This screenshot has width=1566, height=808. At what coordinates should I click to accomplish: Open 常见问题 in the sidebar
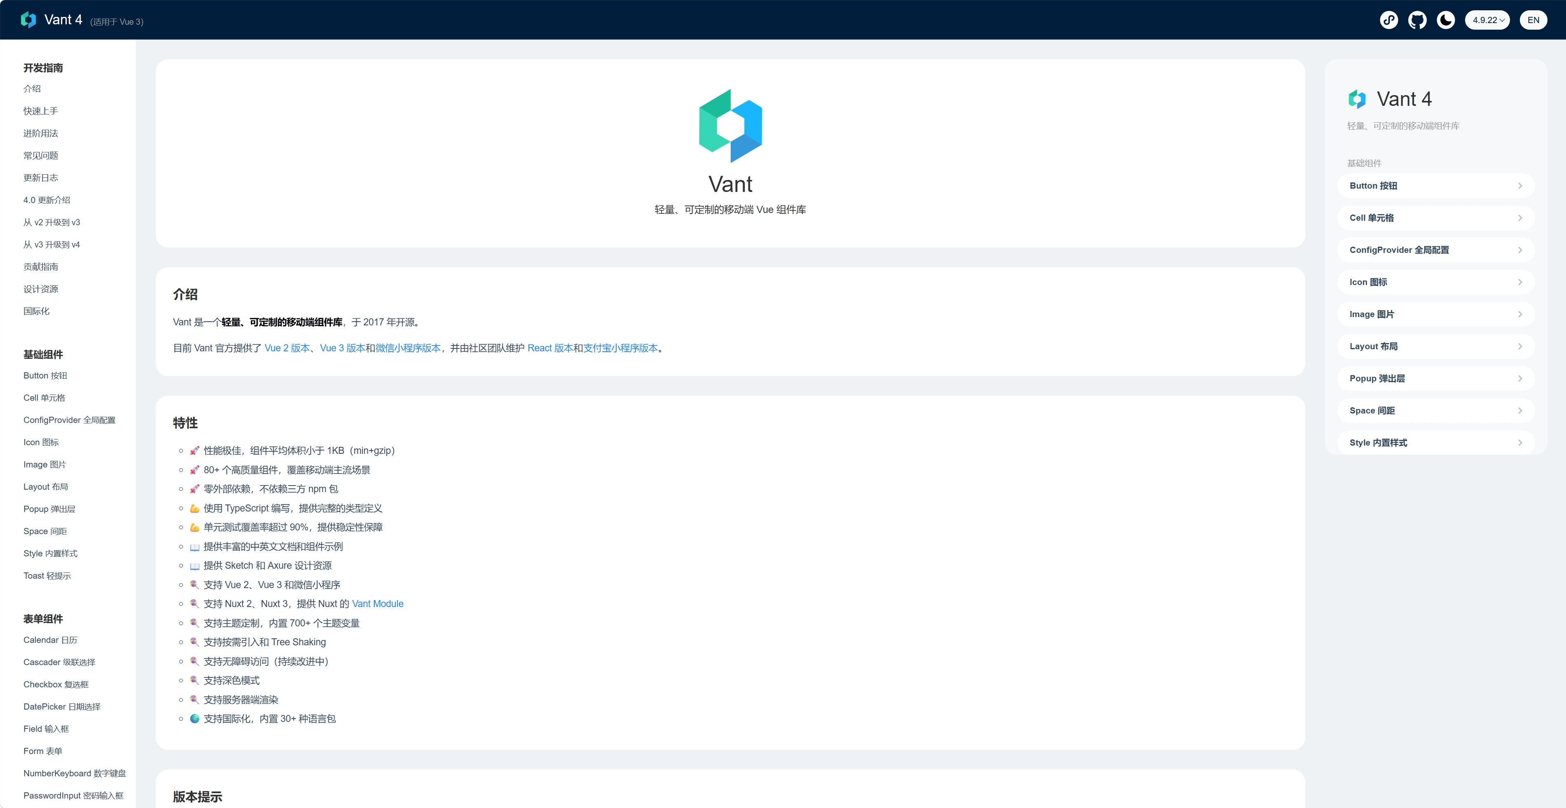coord(41,156)
